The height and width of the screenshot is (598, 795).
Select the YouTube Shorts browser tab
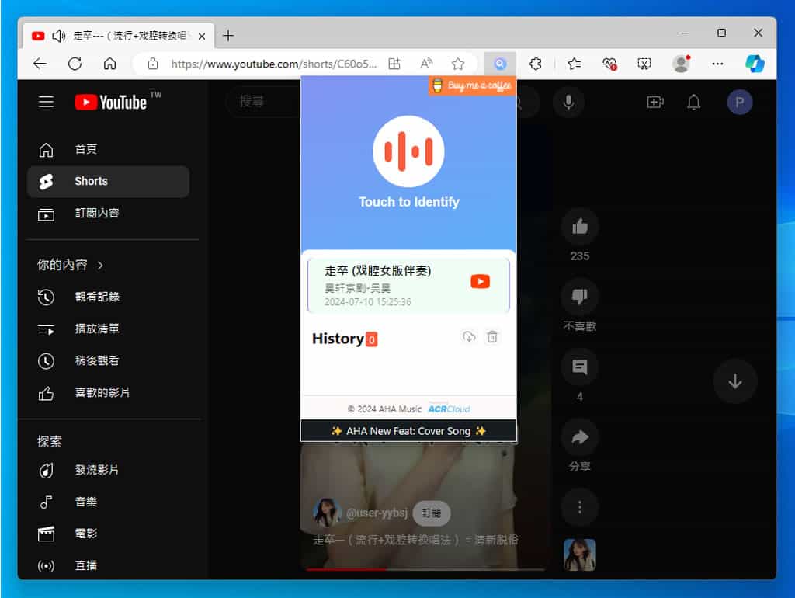(x=119, y=36)
